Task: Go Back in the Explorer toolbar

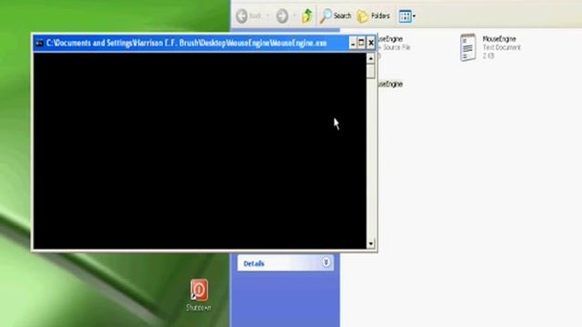Action: 248,16
